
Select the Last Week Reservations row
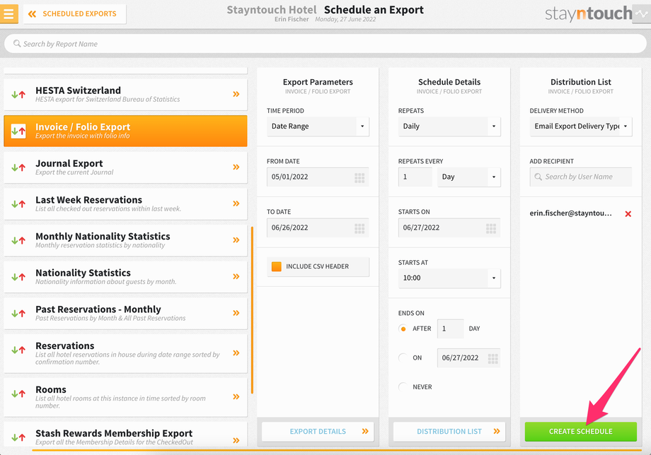(125, 204)
